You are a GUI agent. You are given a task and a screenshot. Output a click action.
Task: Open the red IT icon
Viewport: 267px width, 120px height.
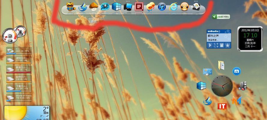point(222,106)
